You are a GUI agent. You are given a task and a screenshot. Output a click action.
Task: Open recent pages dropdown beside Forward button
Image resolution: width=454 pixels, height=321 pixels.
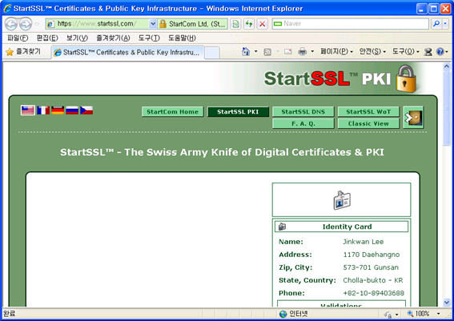pyautogui.click(x=37, y=24)
